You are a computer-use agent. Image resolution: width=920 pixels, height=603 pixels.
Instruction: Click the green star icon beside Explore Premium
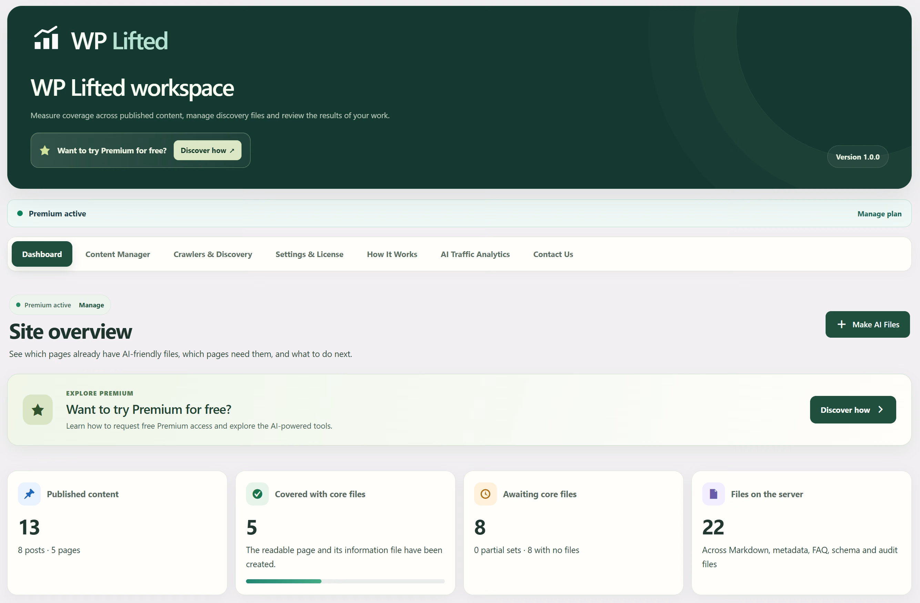(38, 410)
